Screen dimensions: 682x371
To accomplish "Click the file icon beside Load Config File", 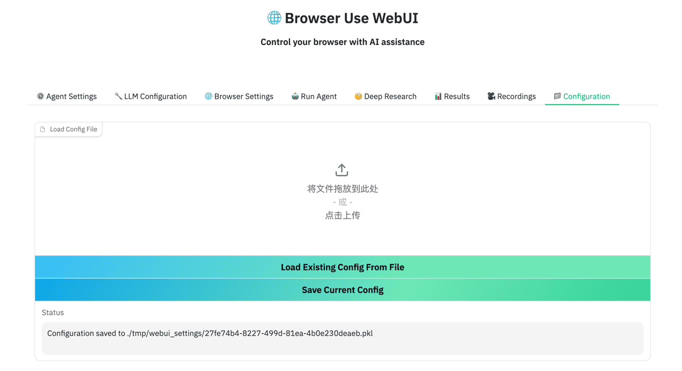I will tap(43, 129).
